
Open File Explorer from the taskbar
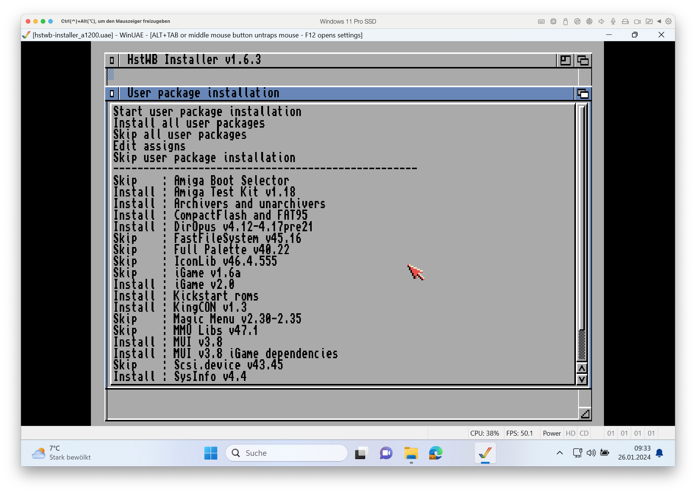[x=411, y=453]
